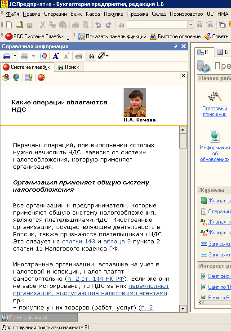Viewport: 231px width, 332px height.
Task: Open the Склад menu
Action: (159, 14)
